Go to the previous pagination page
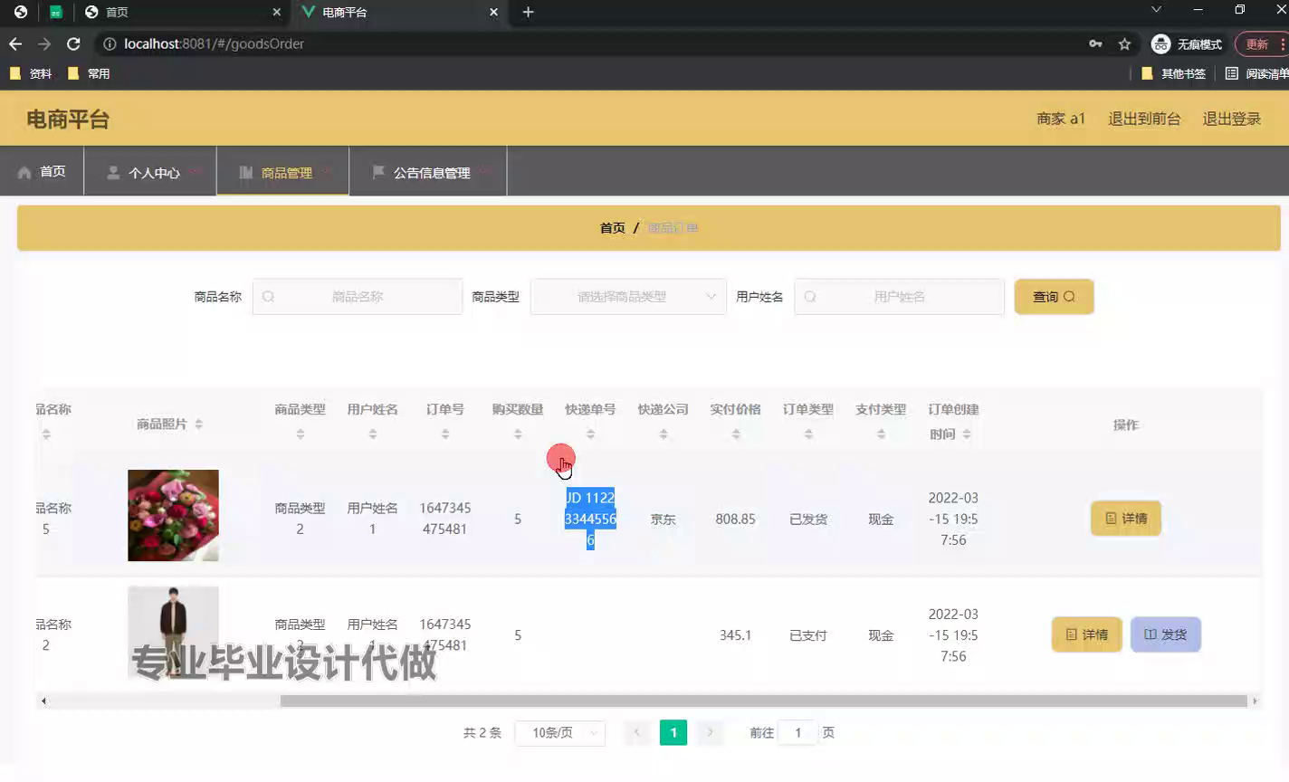The width and height of the screenshot is (1289, 782). click(636, 733)
